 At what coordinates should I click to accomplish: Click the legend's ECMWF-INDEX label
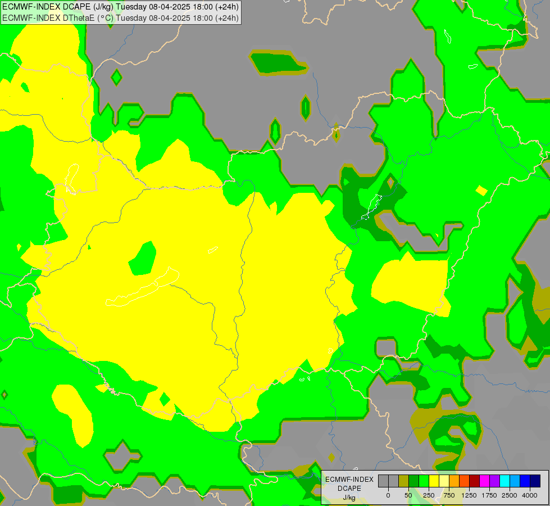pyautogui.click(x=349, y=480)
